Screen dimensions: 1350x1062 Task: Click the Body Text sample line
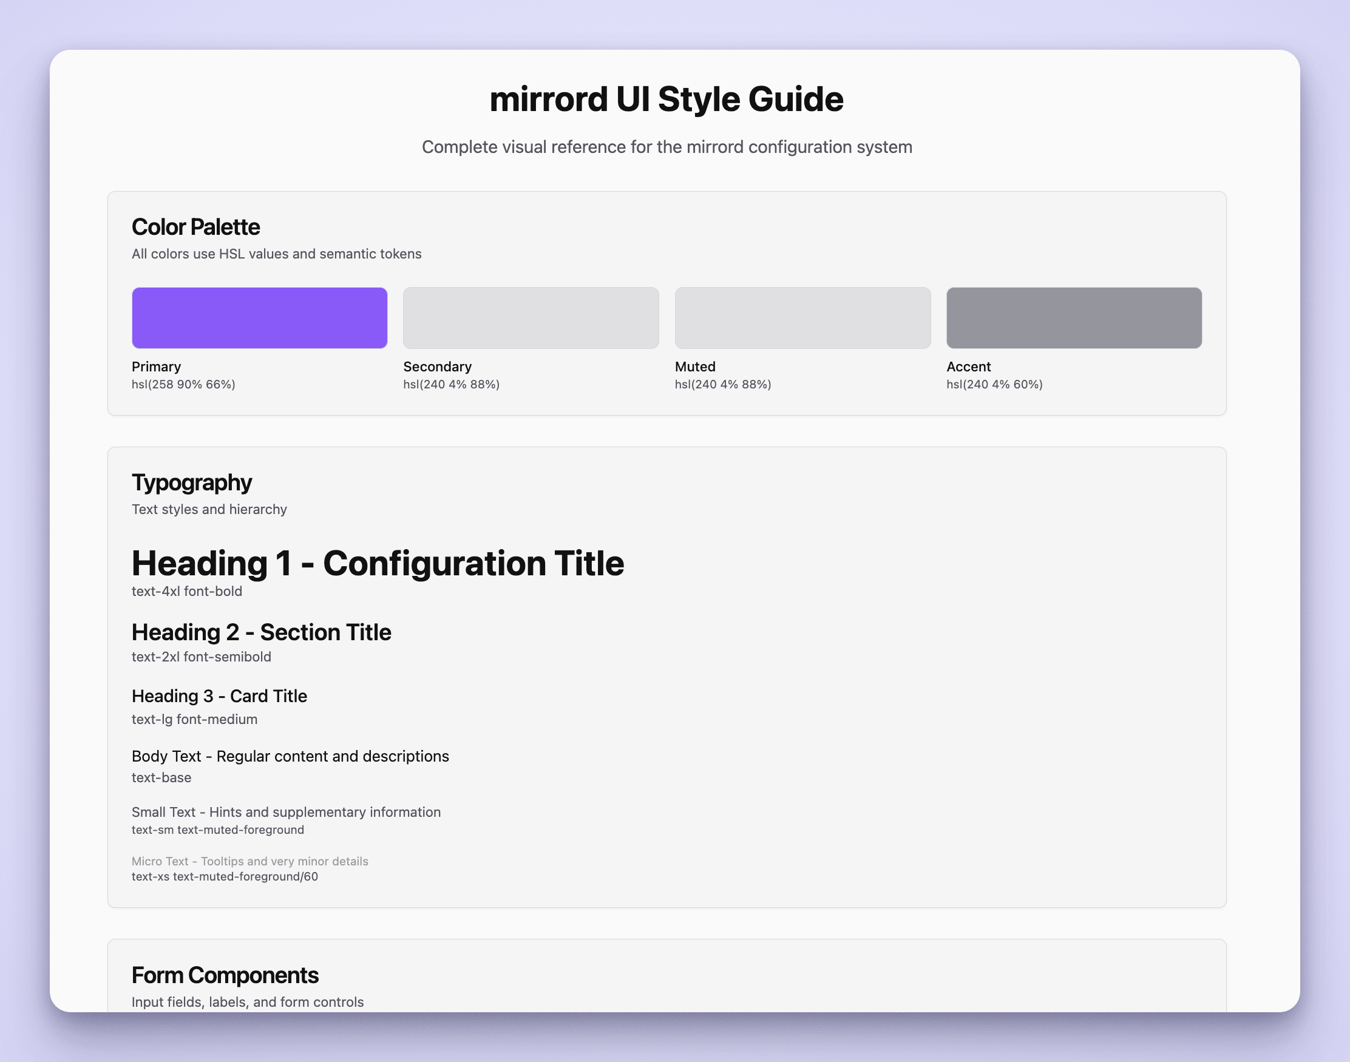[290, 756]
